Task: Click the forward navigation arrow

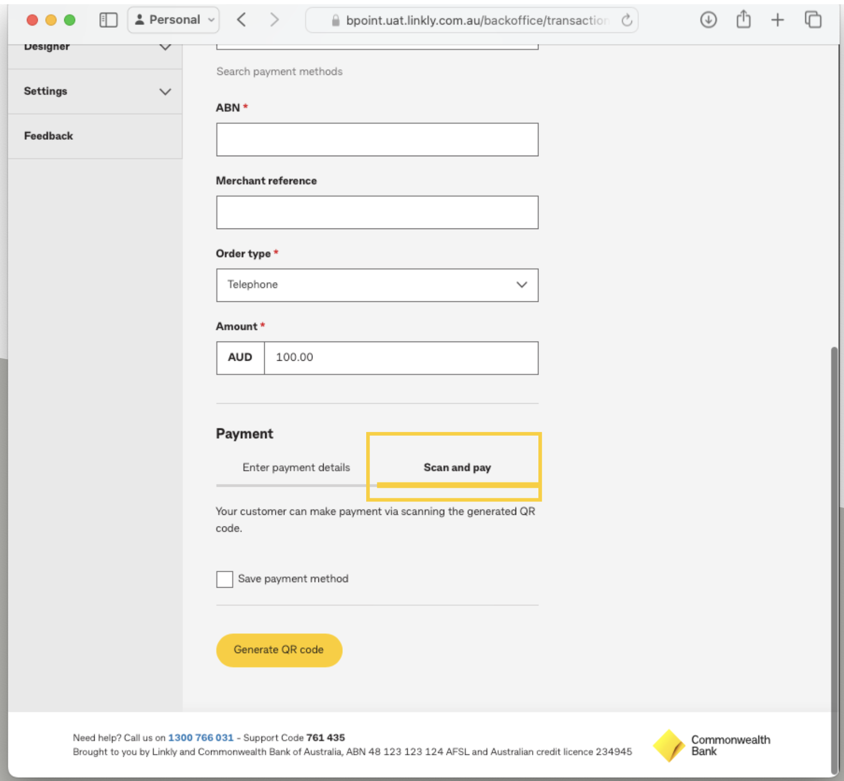Action: [x=274, y=20]
